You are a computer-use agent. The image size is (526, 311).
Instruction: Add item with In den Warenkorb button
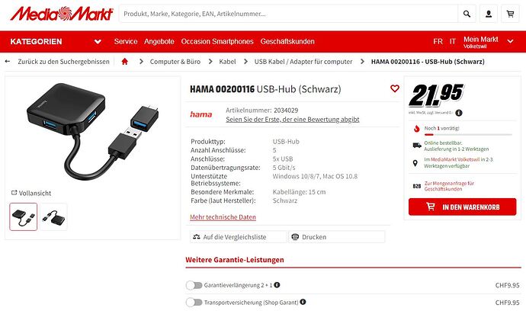click(462, 207)
